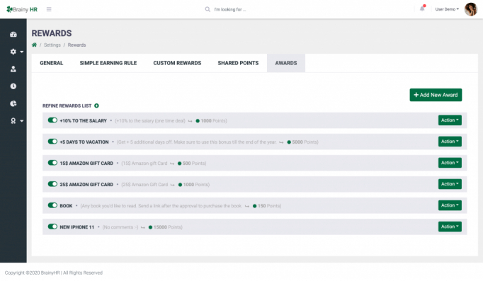Open the dashboard gauge icon in sidebar
Screen dimensions: 483x281
pyautogui.click(x=13, y=35)
